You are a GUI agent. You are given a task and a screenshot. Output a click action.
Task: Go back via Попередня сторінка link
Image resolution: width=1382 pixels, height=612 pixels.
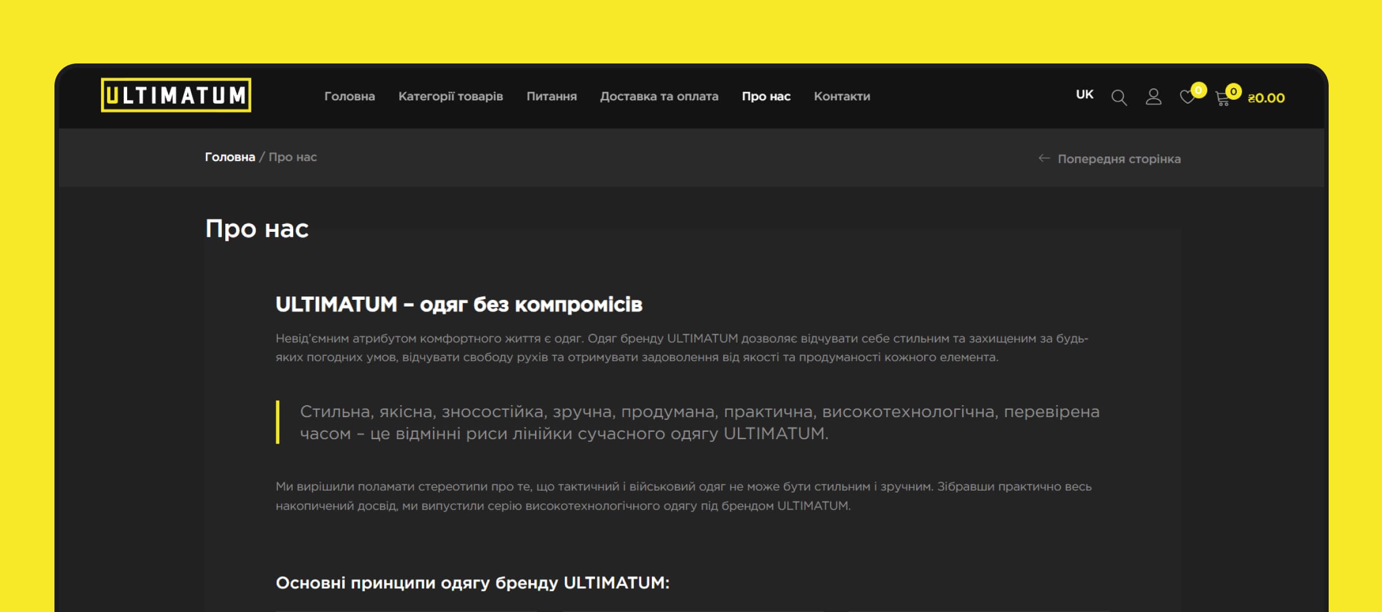(1110, 159)
